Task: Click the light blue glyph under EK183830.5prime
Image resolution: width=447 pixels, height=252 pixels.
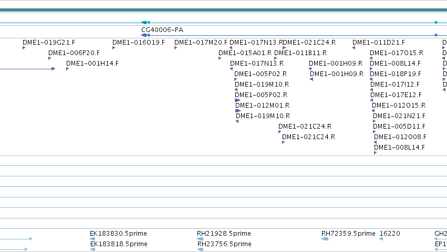Action: [92, 239]
